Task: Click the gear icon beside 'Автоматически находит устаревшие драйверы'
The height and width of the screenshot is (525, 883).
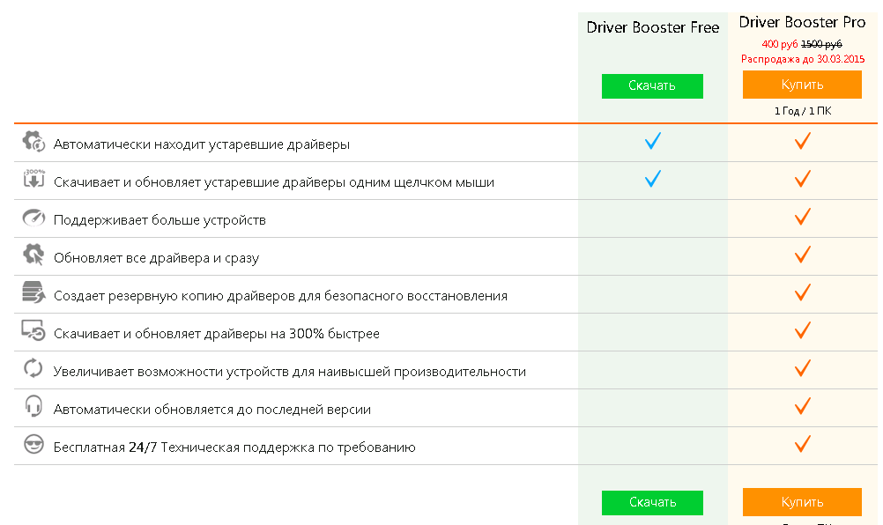Action: [33, 141]
